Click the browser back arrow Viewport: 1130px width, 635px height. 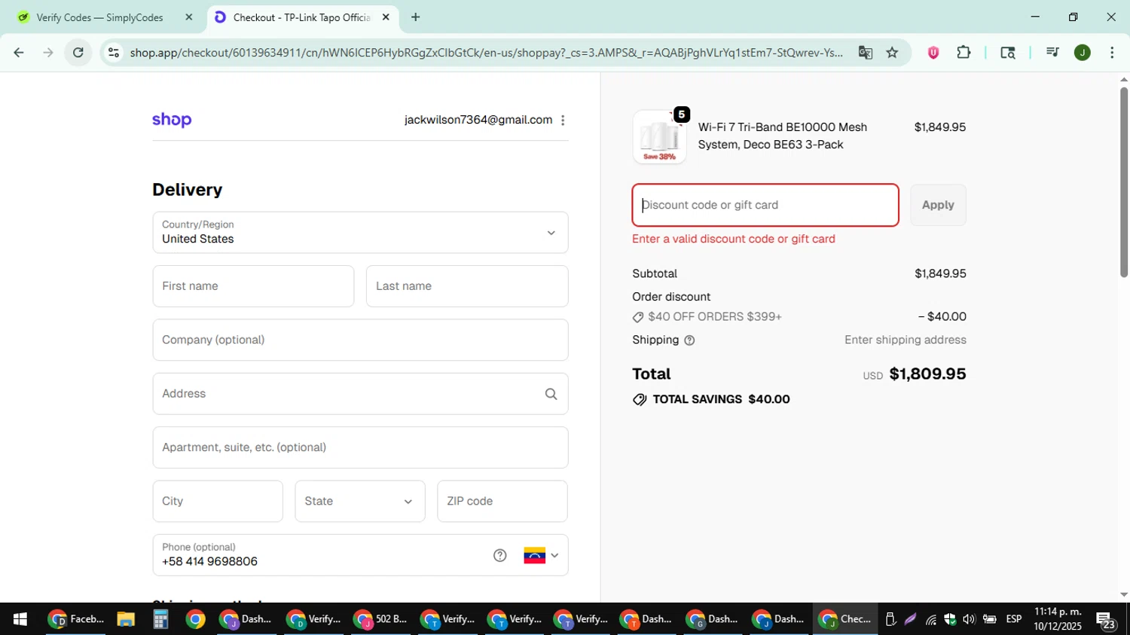point(18,53)
